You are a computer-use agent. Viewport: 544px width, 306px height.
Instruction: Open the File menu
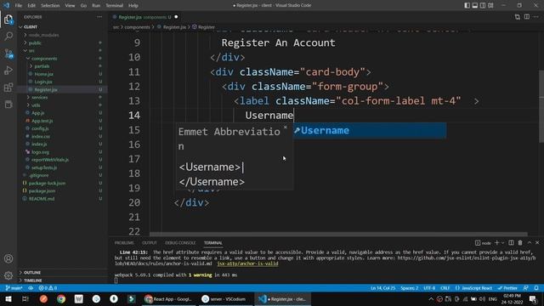[x=19, y=5]
